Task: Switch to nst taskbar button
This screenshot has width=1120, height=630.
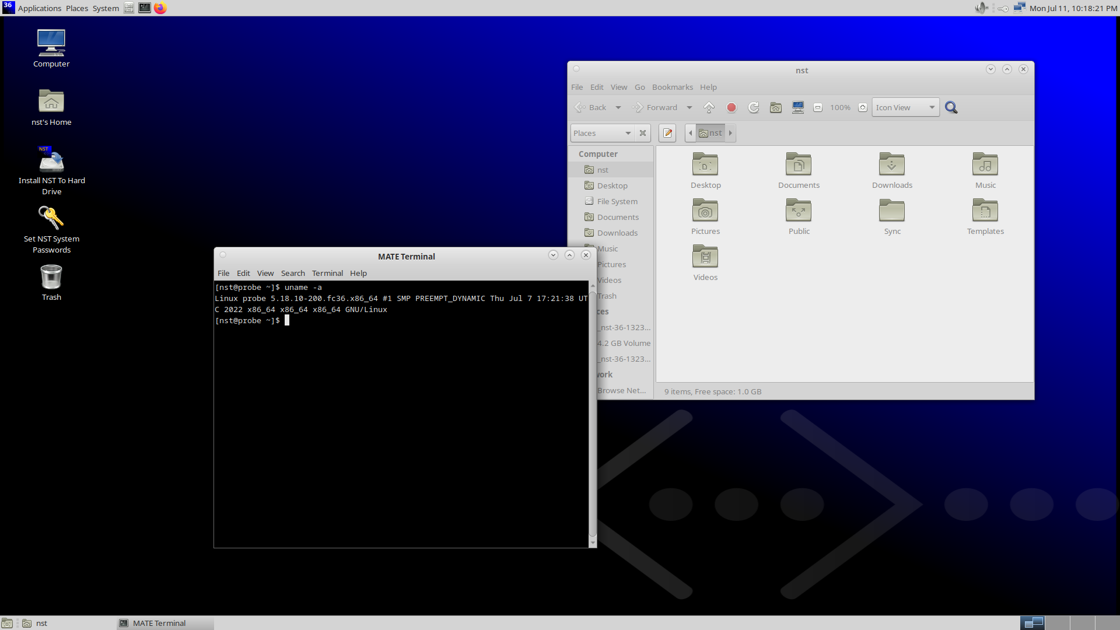Action: 67,623
